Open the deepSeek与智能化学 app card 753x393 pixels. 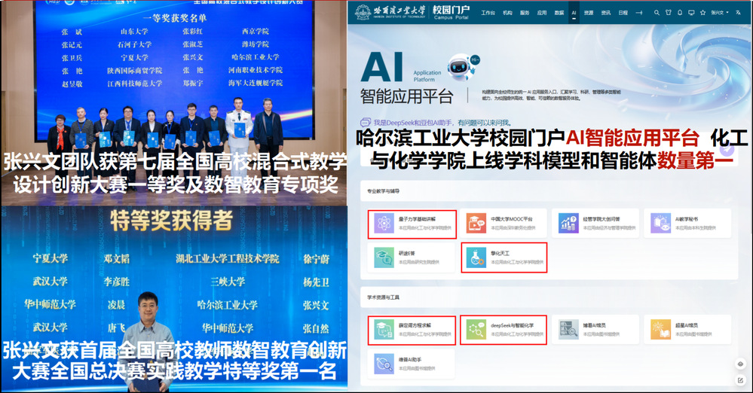pos(503,330)
